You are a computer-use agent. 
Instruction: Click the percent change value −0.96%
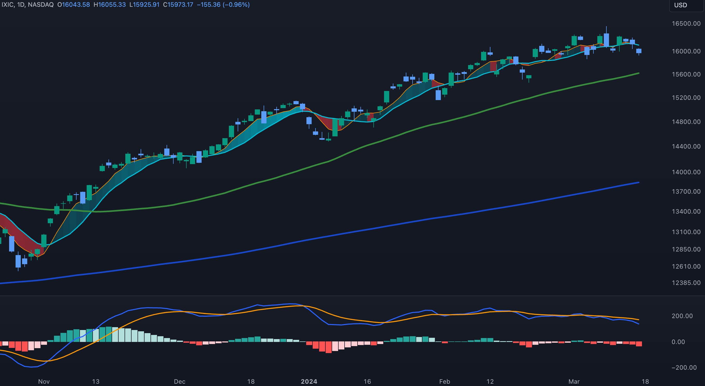[236, 5]
